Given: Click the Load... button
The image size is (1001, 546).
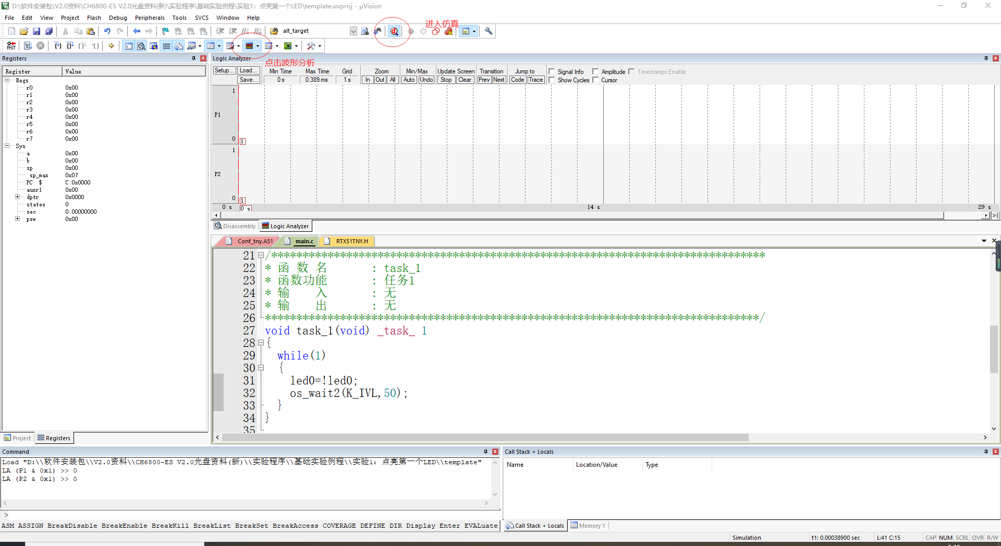Looking at the screenshot, I should (x=248, y=70).
